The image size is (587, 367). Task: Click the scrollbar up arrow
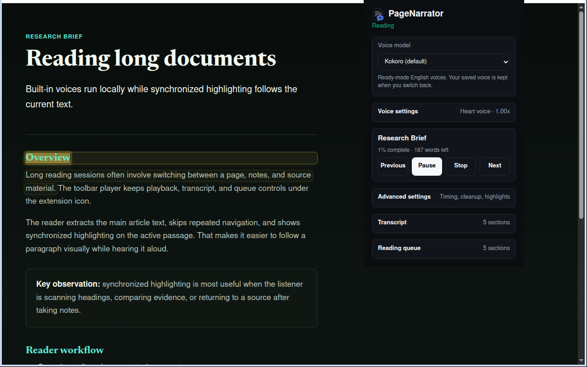tap(581, 7)
